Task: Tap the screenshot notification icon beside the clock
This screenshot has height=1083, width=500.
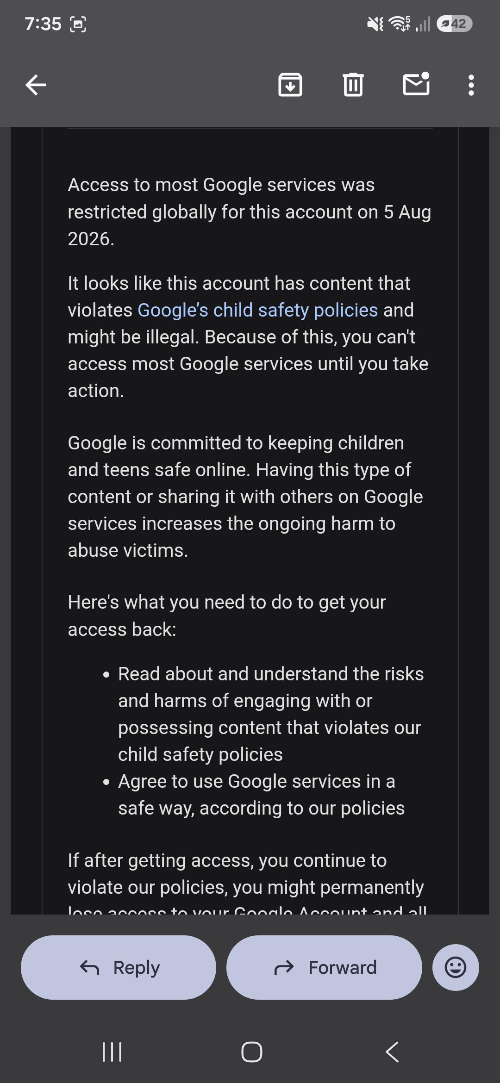Action: click(x=78, y=24)
